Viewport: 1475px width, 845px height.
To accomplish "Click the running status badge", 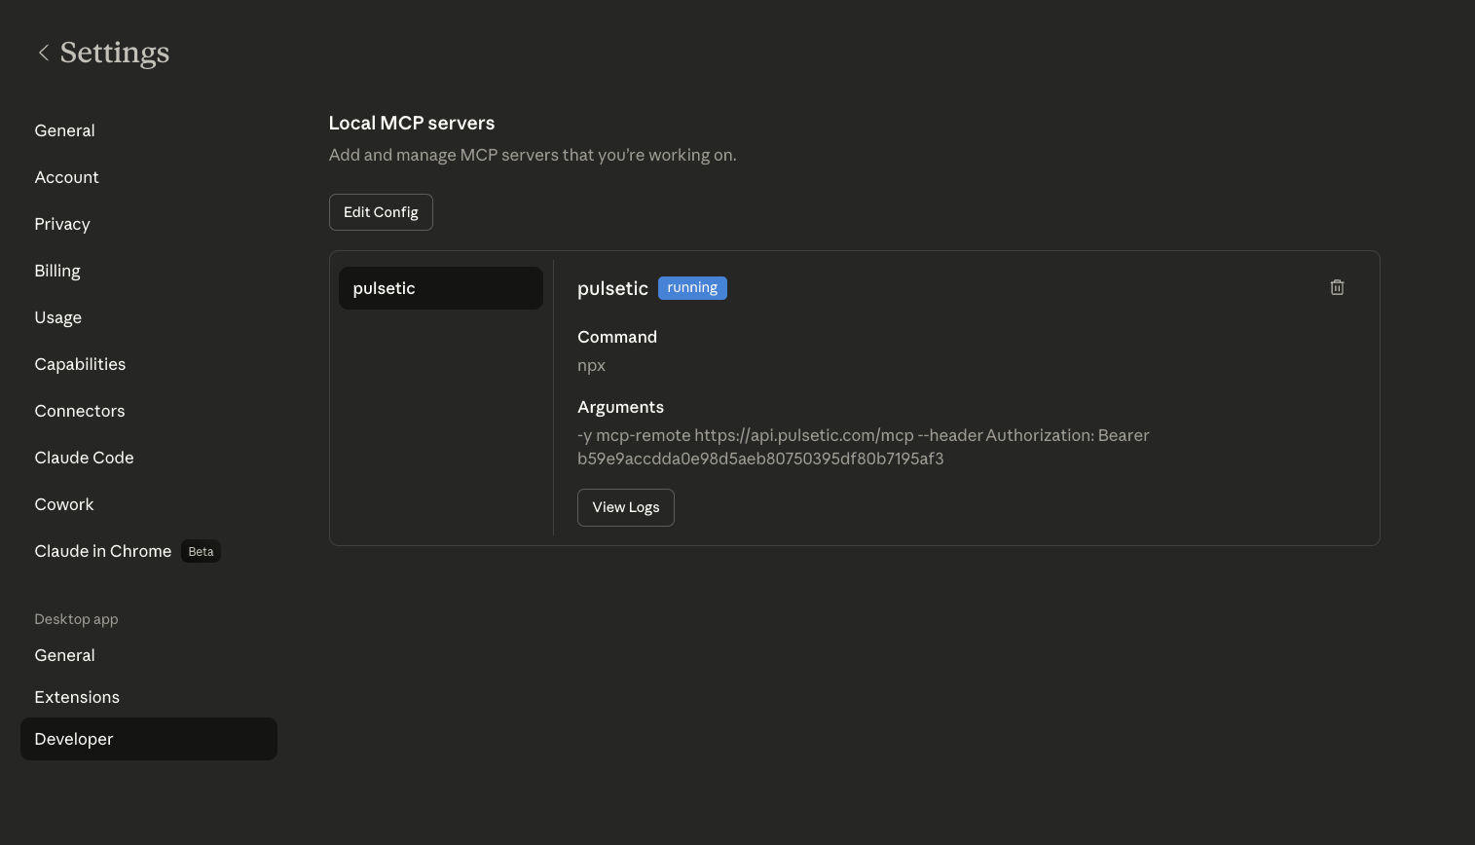I will point(692,288).
